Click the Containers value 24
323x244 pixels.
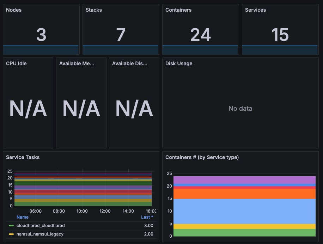coord(200,35)
